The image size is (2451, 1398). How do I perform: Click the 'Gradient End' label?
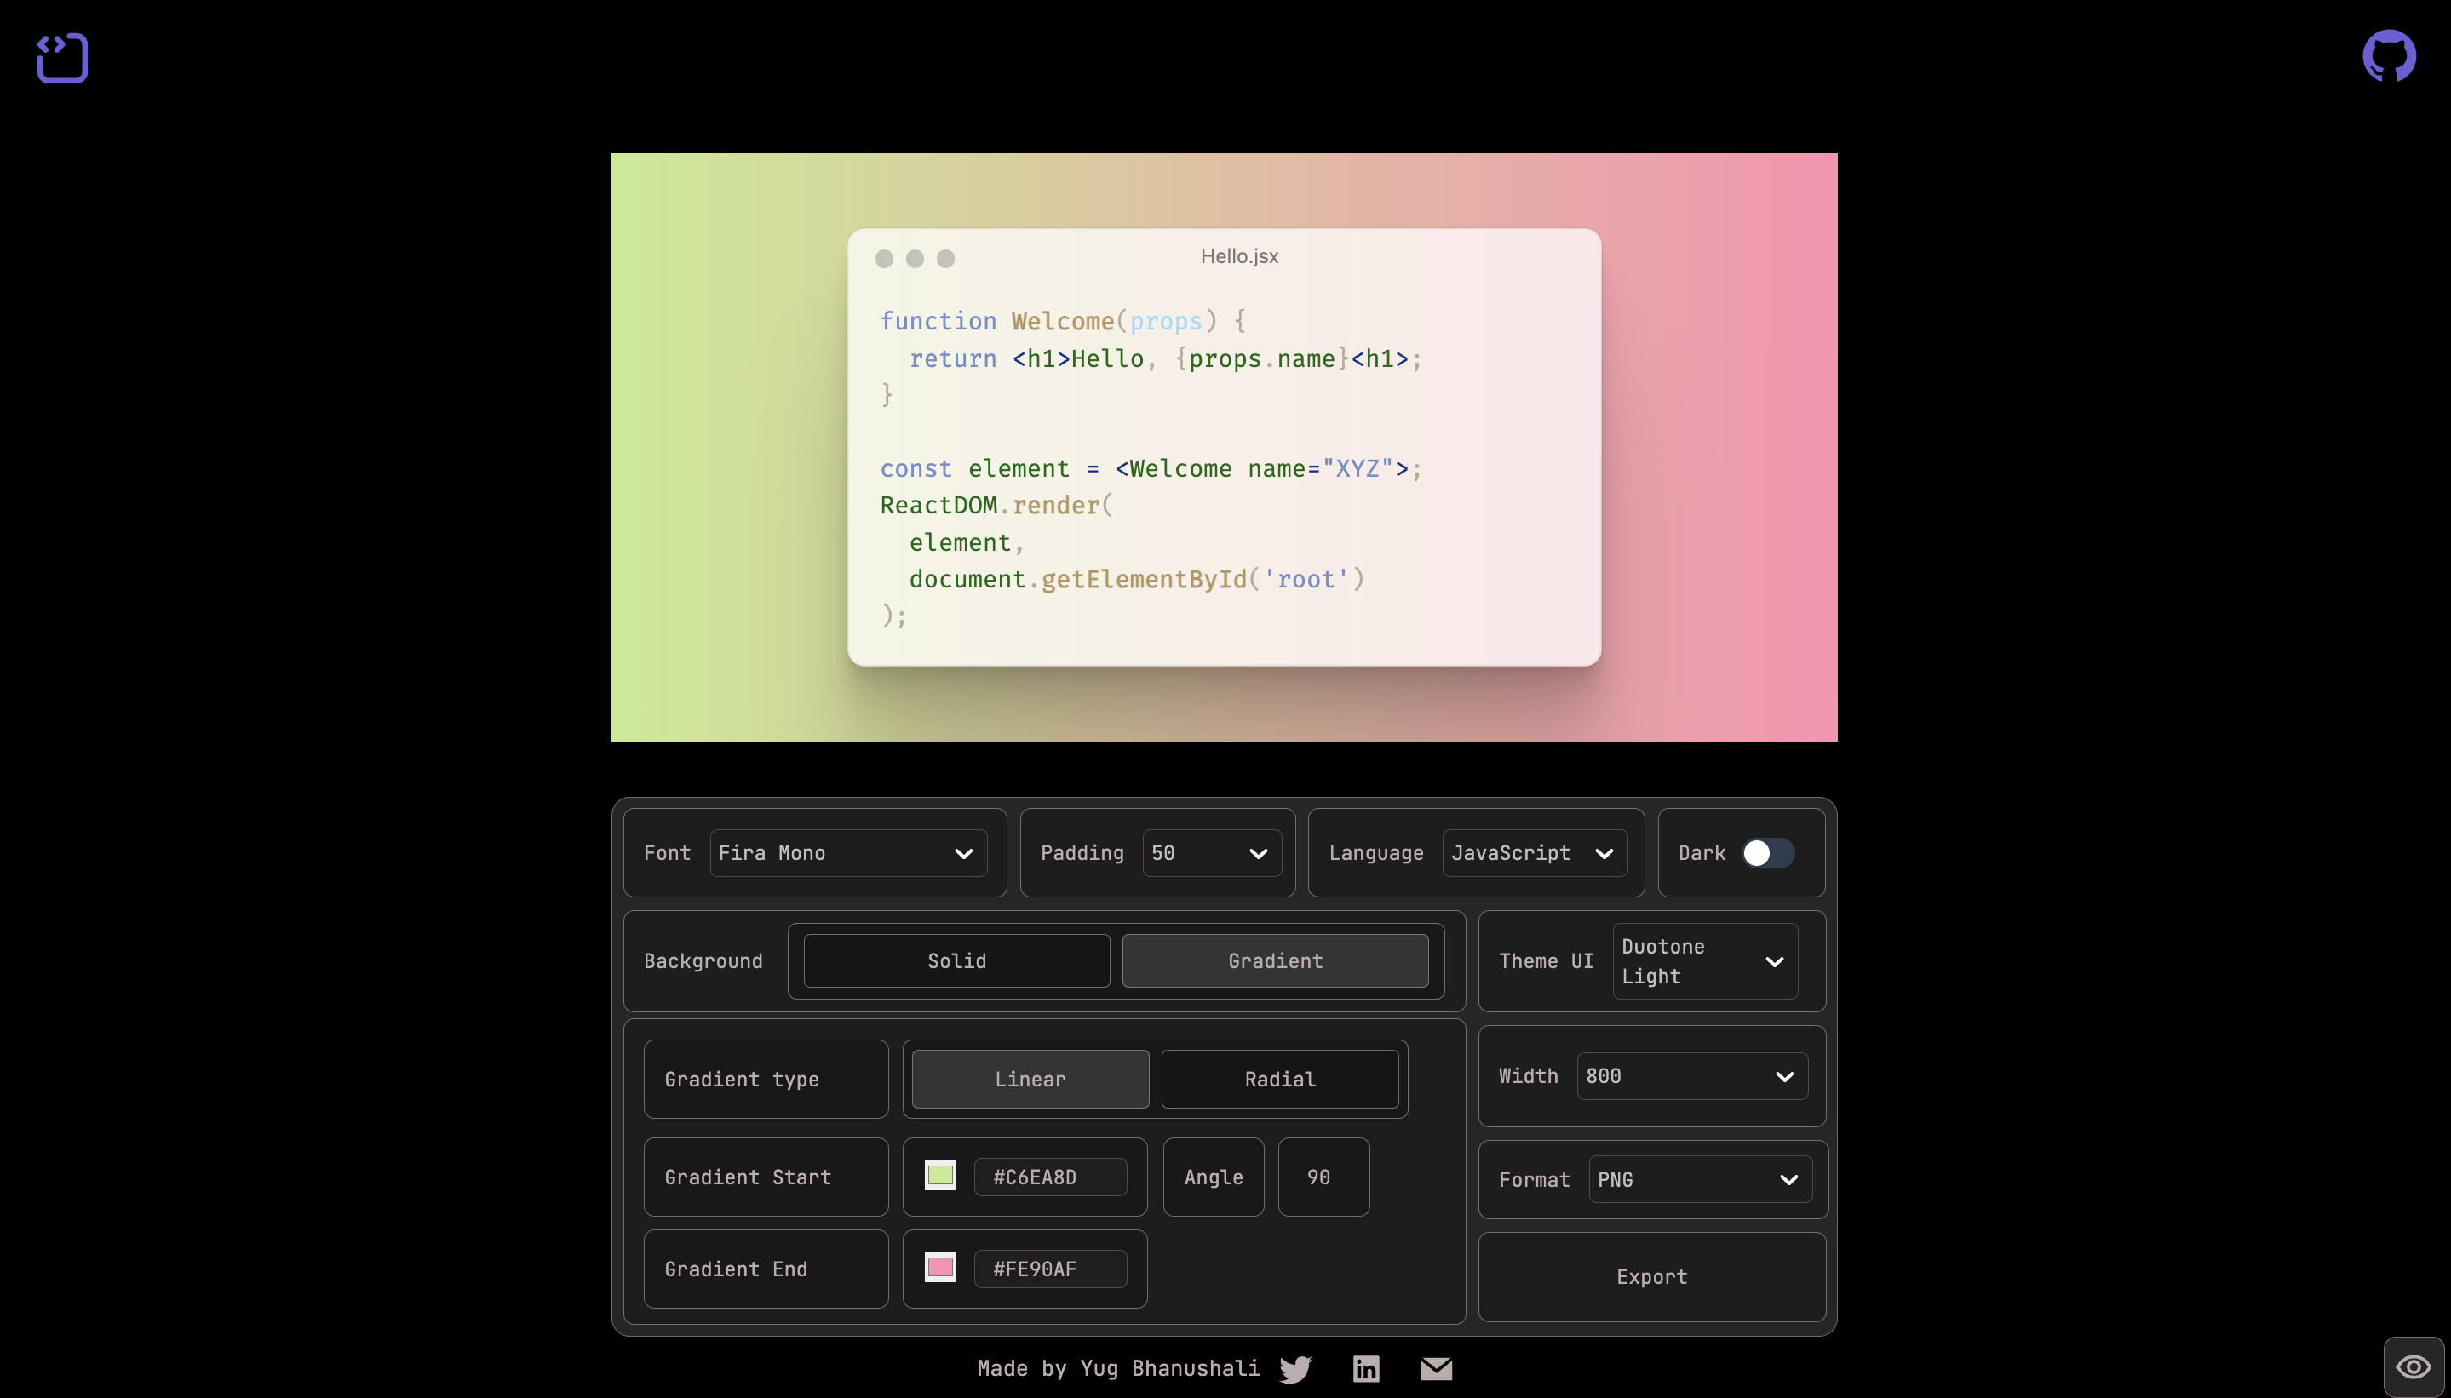coord(736,1269)
